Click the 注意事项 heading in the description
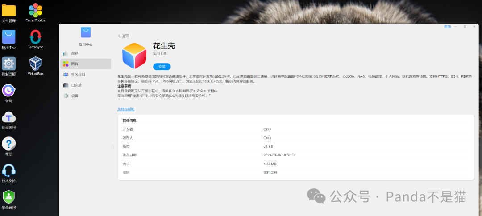Viewport: 482px width, 216px height. point(125,86)
